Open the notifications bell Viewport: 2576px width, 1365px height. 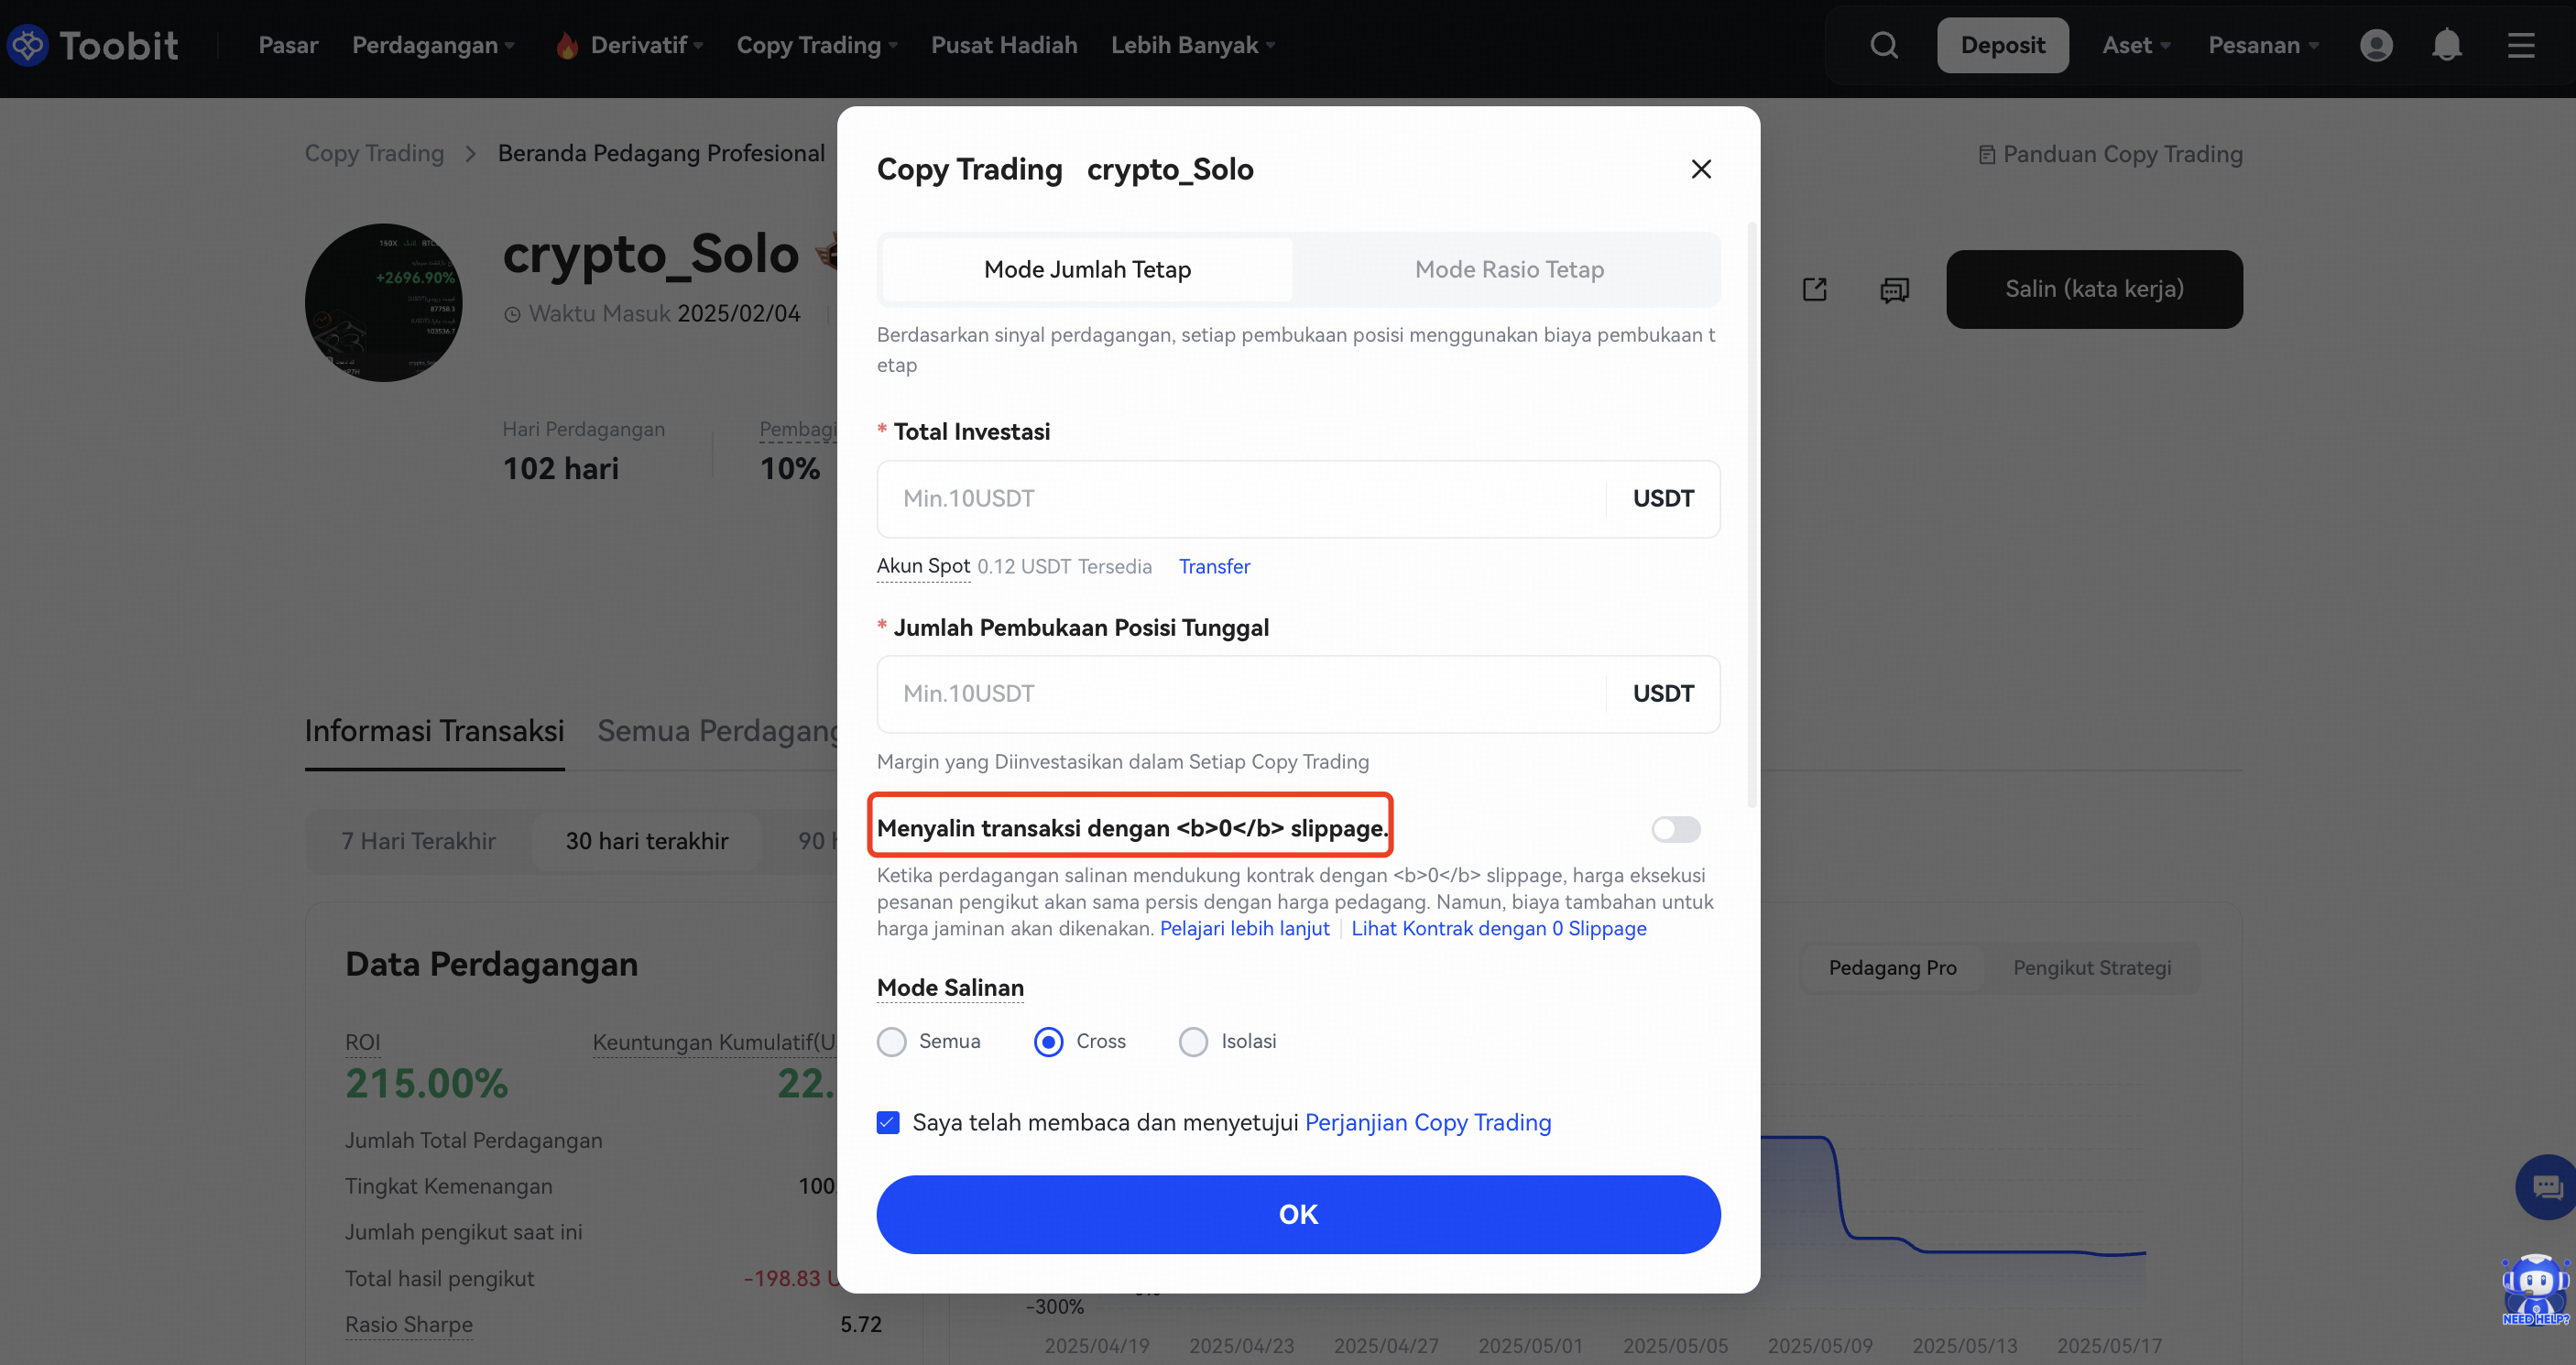point(2447,45)
